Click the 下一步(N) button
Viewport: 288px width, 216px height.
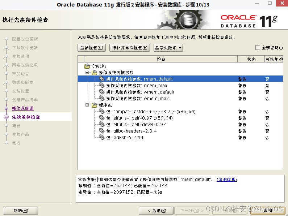[192, 211]
